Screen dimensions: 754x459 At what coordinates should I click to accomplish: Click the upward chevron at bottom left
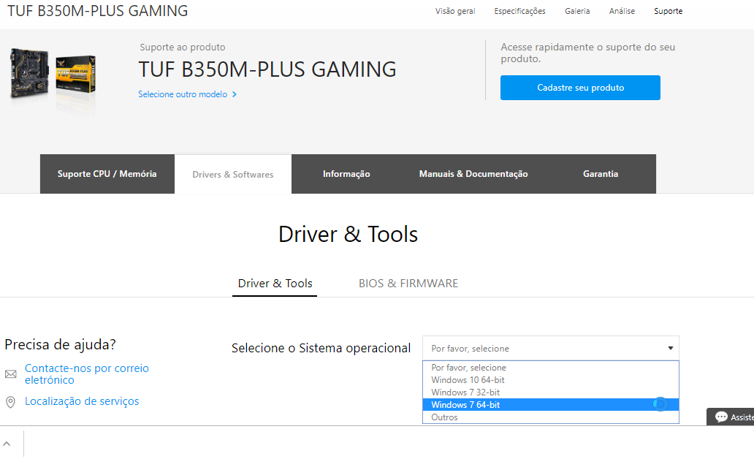(x=7, y=444)
